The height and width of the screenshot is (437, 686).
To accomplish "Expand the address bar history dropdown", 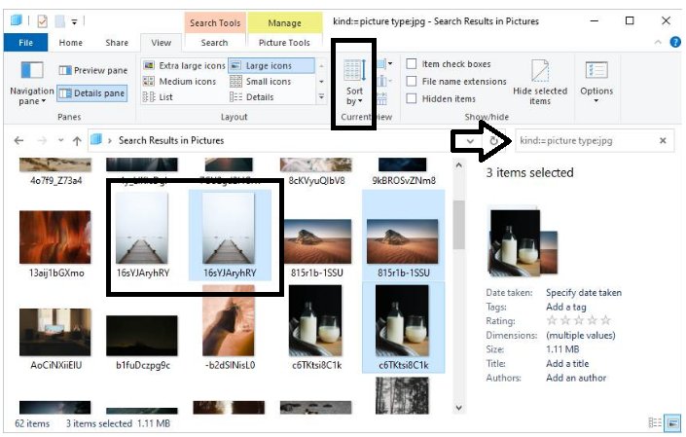I will tap(470, 141).
